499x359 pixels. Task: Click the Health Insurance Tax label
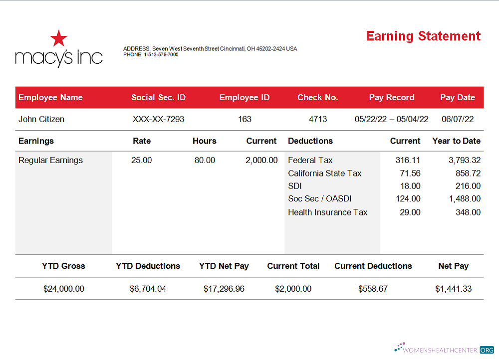(x=327, y=212)
